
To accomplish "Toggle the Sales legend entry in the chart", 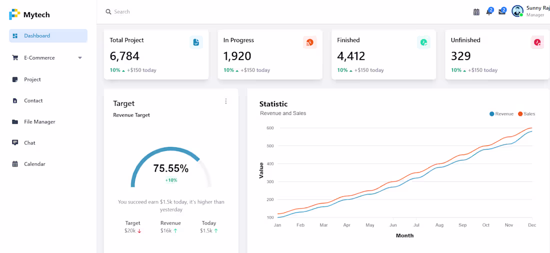I will coord(526,113).
